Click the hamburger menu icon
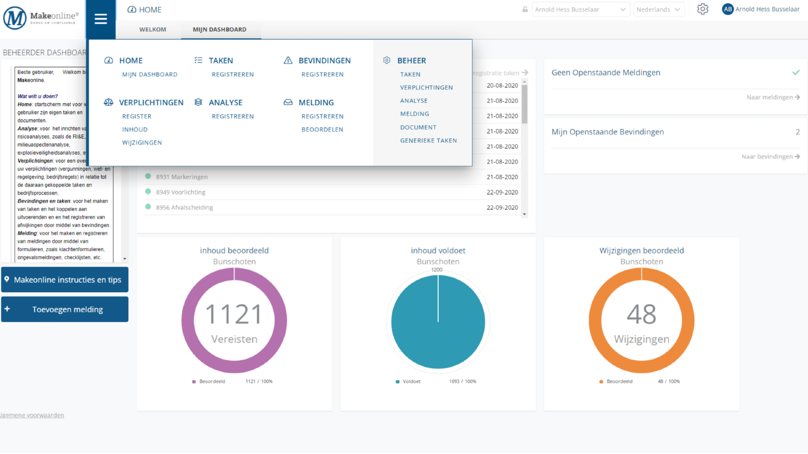The width and height of the screenshot is (808, 454). point(100,19)
